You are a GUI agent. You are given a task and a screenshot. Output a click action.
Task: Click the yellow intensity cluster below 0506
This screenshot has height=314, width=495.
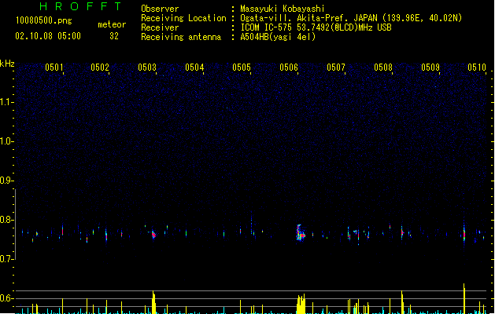(301, 304)
